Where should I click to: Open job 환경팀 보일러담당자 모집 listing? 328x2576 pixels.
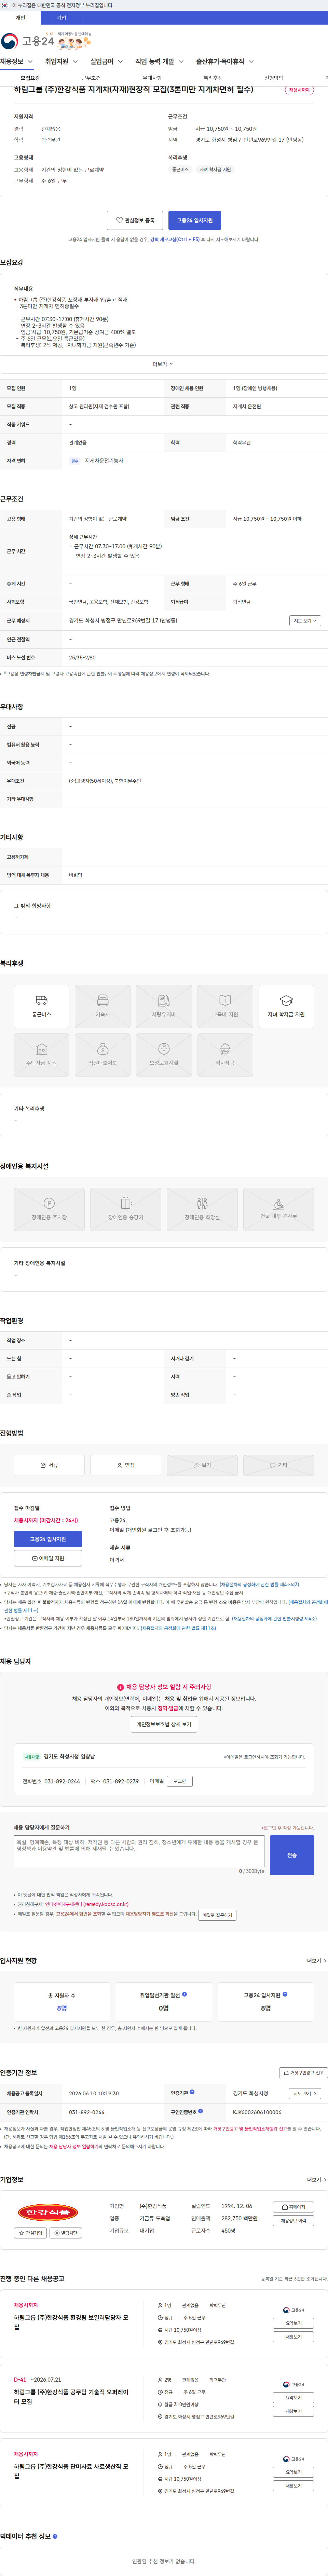[71, 2322]
